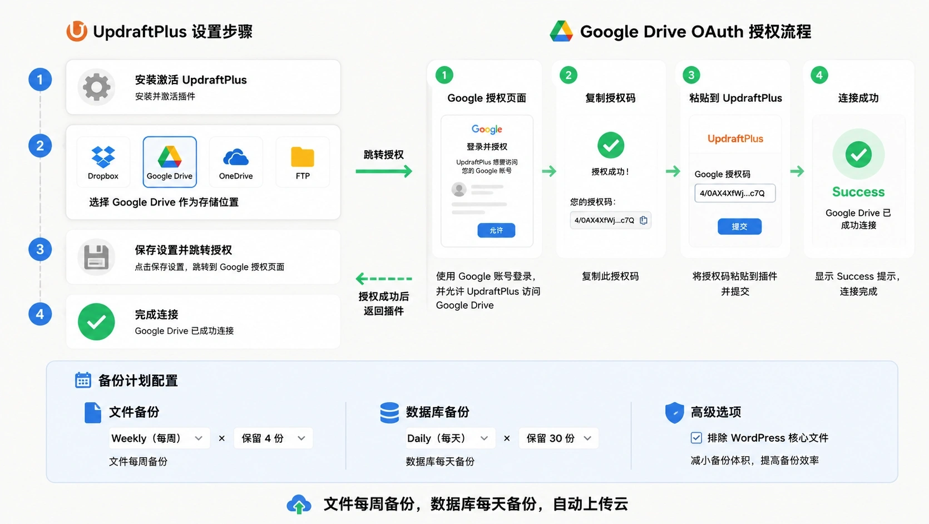
Task: Click the 减小备份体积，提高备份效率 text
Action: (x=755, y=460)
